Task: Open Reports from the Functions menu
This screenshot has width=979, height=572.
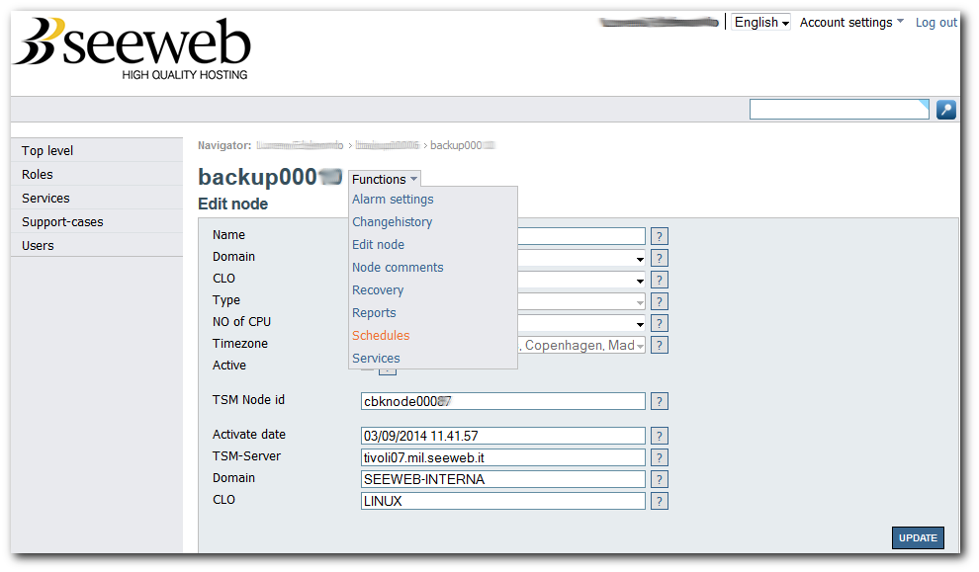Action: (x=374, y=313)
